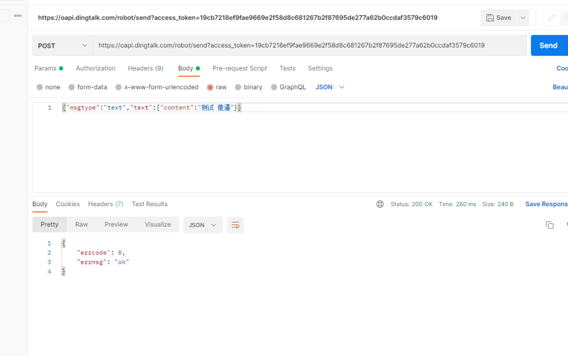Select the form-data body option
568x356 pixels.
[x=72, y=87]
